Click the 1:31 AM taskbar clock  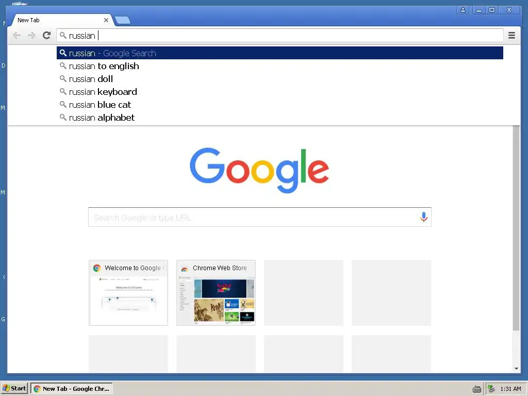(x=510, y=389)
